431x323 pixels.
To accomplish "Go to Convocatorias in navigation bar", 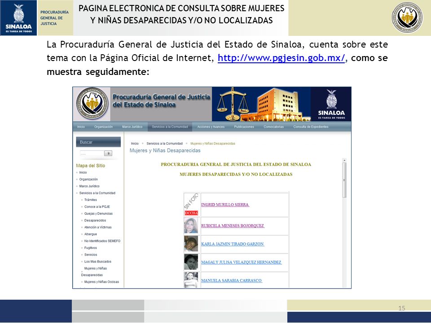I will click(x=273, y=127).
